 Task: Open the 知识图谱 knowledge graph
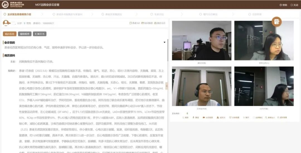pyautogui.click(x=147, y=23)
